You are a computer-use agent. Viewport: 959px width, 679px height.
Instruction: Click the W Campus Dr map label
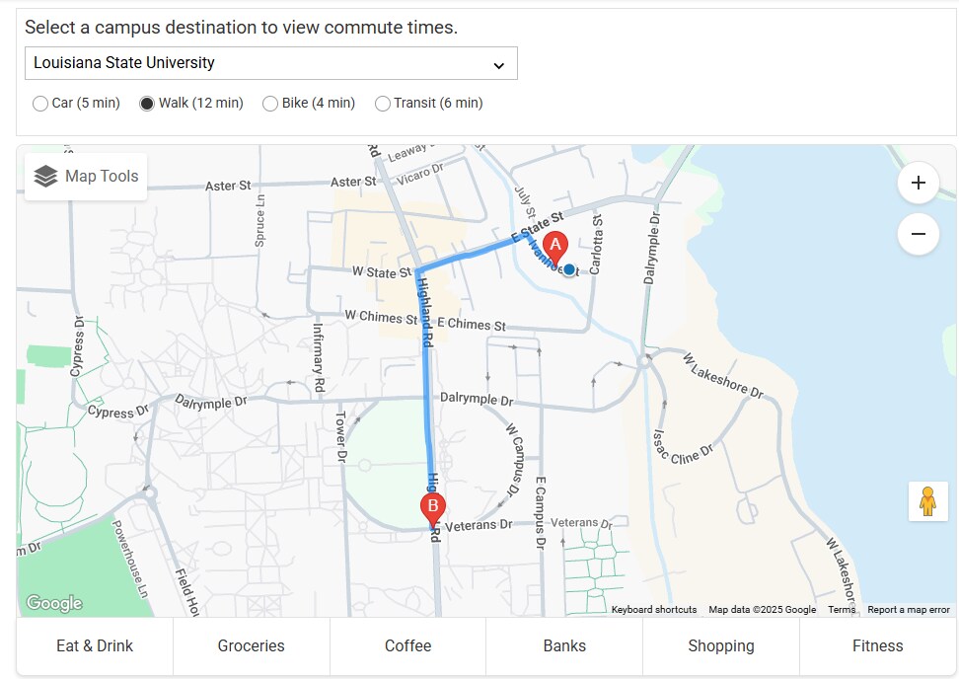tap(514, 460)
